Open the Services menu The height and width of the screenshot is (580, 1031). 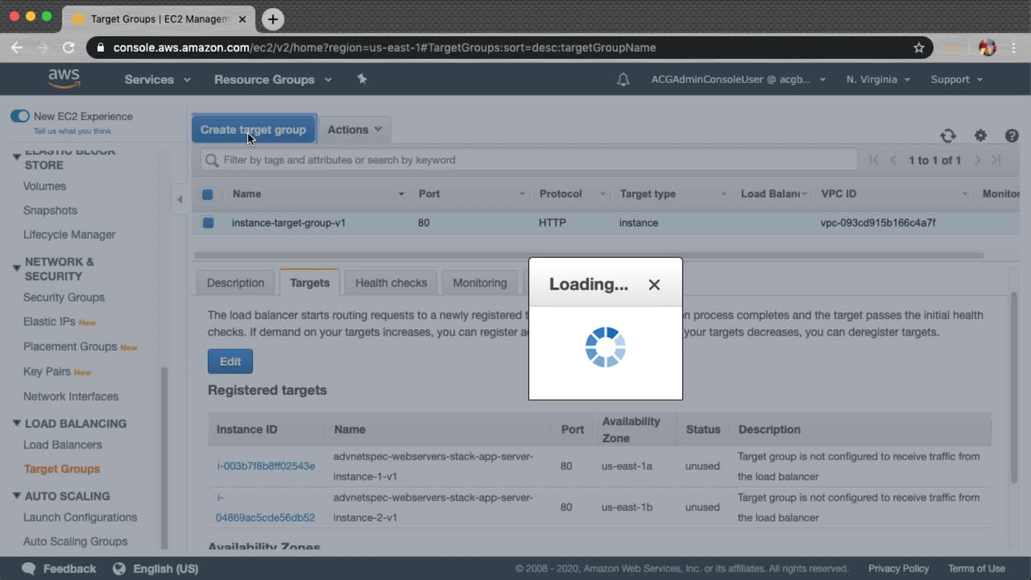(157, 79)
